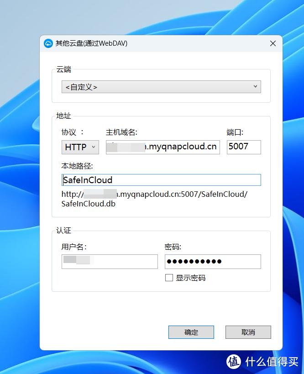Click the SafeInCloud cloud icon in title bar
The height and width of the screenshot is (374, 304).
[x=48, y=43]
